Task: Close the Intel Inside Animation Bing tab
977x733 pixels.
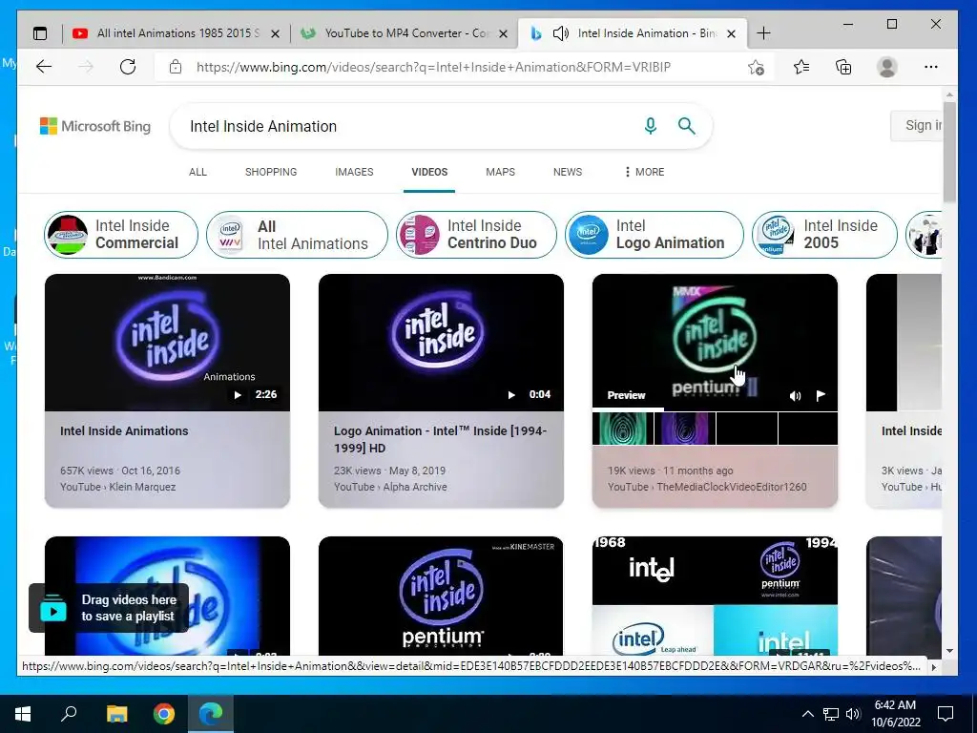Action: (x=732, y=33)
